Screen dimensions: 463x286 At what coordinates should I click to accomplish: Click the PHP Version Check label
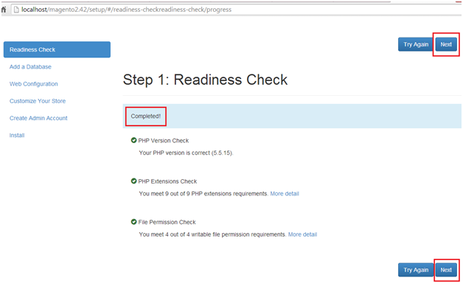tap(164, 141)
